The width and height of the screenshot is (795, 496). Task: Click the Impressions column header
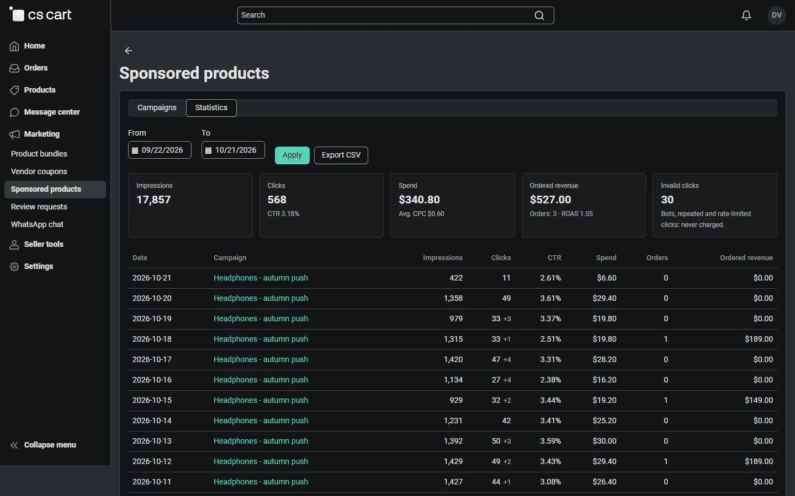click(x=443, y=258)
